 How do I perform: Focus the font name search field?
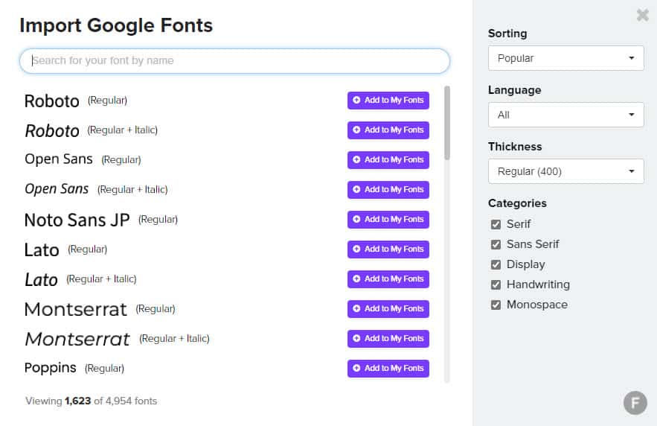pyautogui.click(x=234, y=61)
